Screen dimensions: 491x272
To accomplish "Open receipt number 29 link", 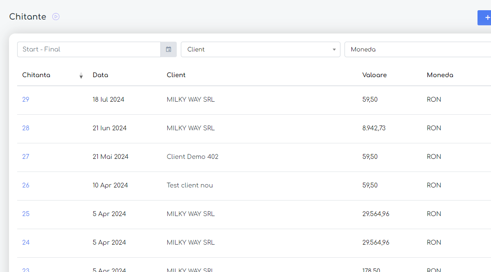I will 26,100.
